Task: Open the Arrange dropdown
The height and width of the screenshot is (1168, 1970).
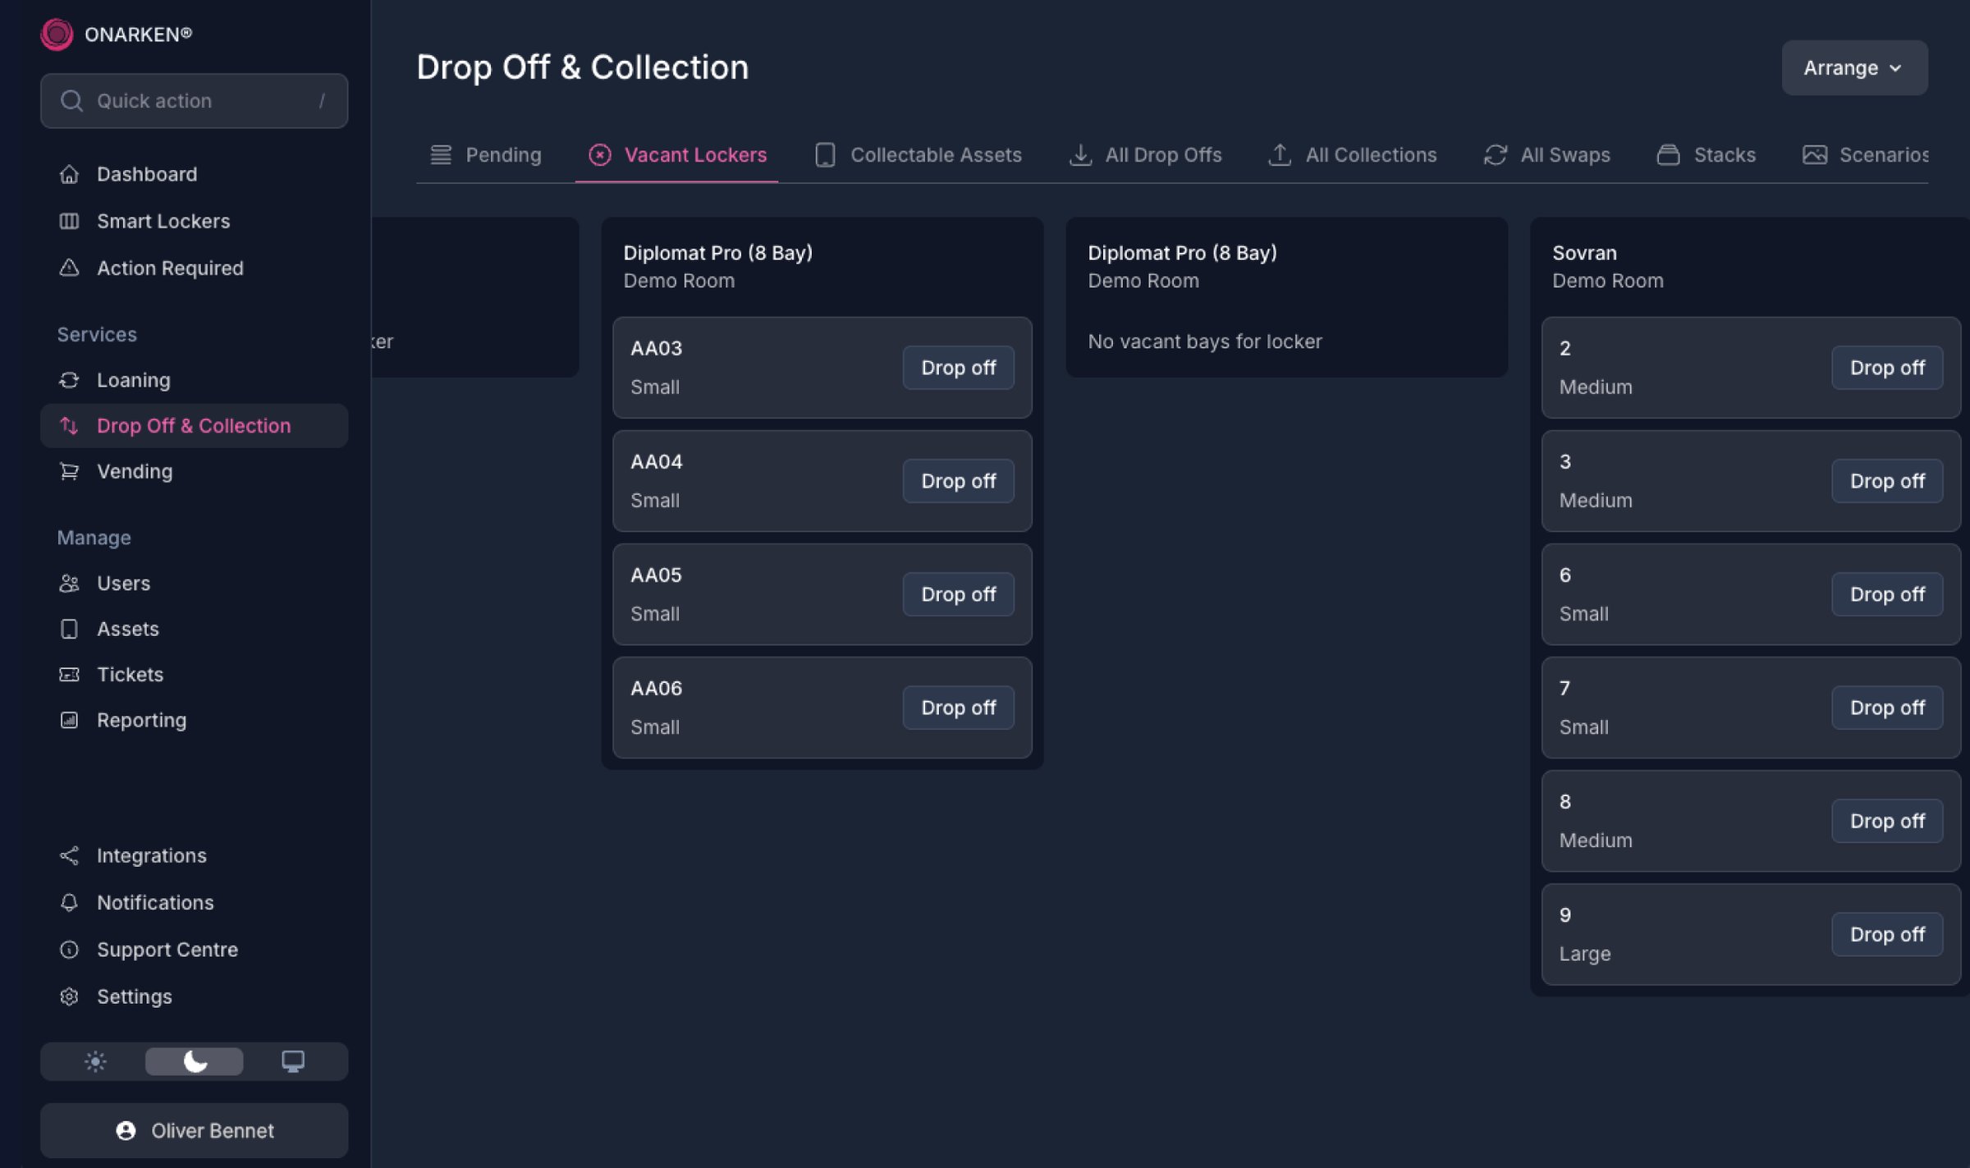Action: (1853, 67)
